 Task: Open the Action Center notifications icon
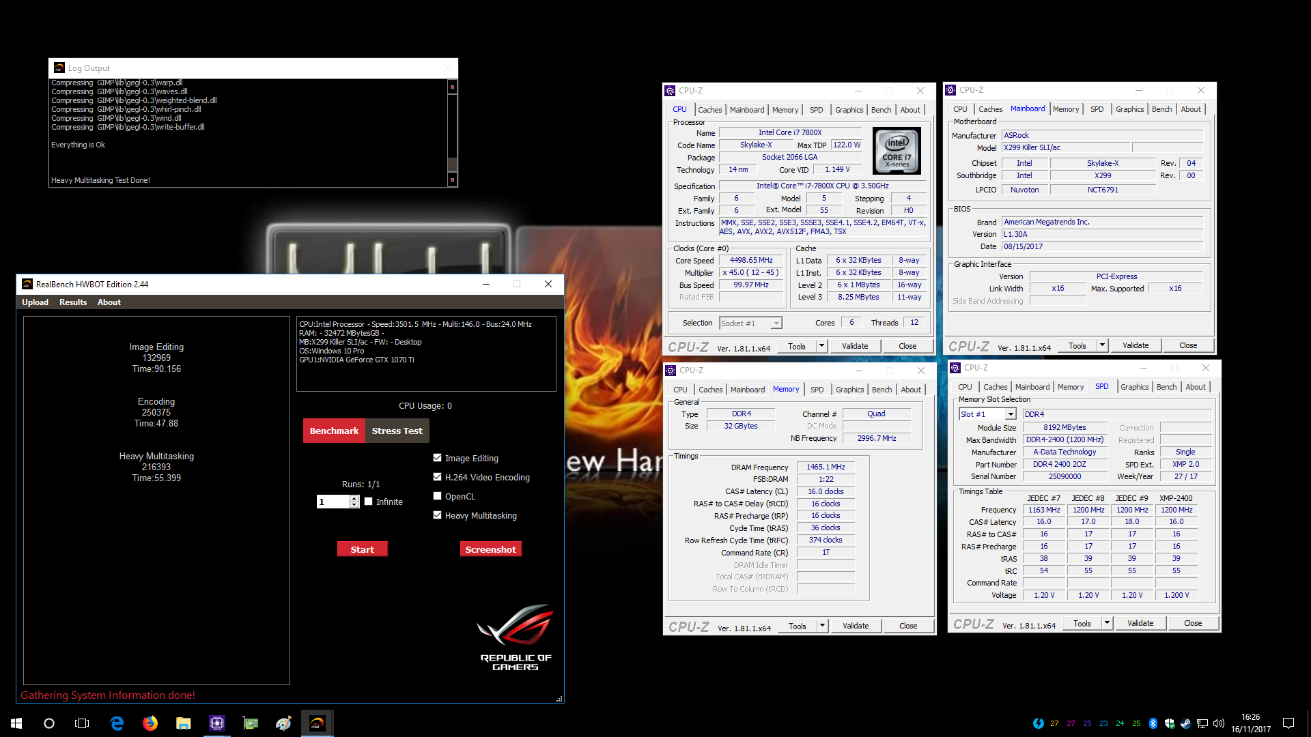1288,723
